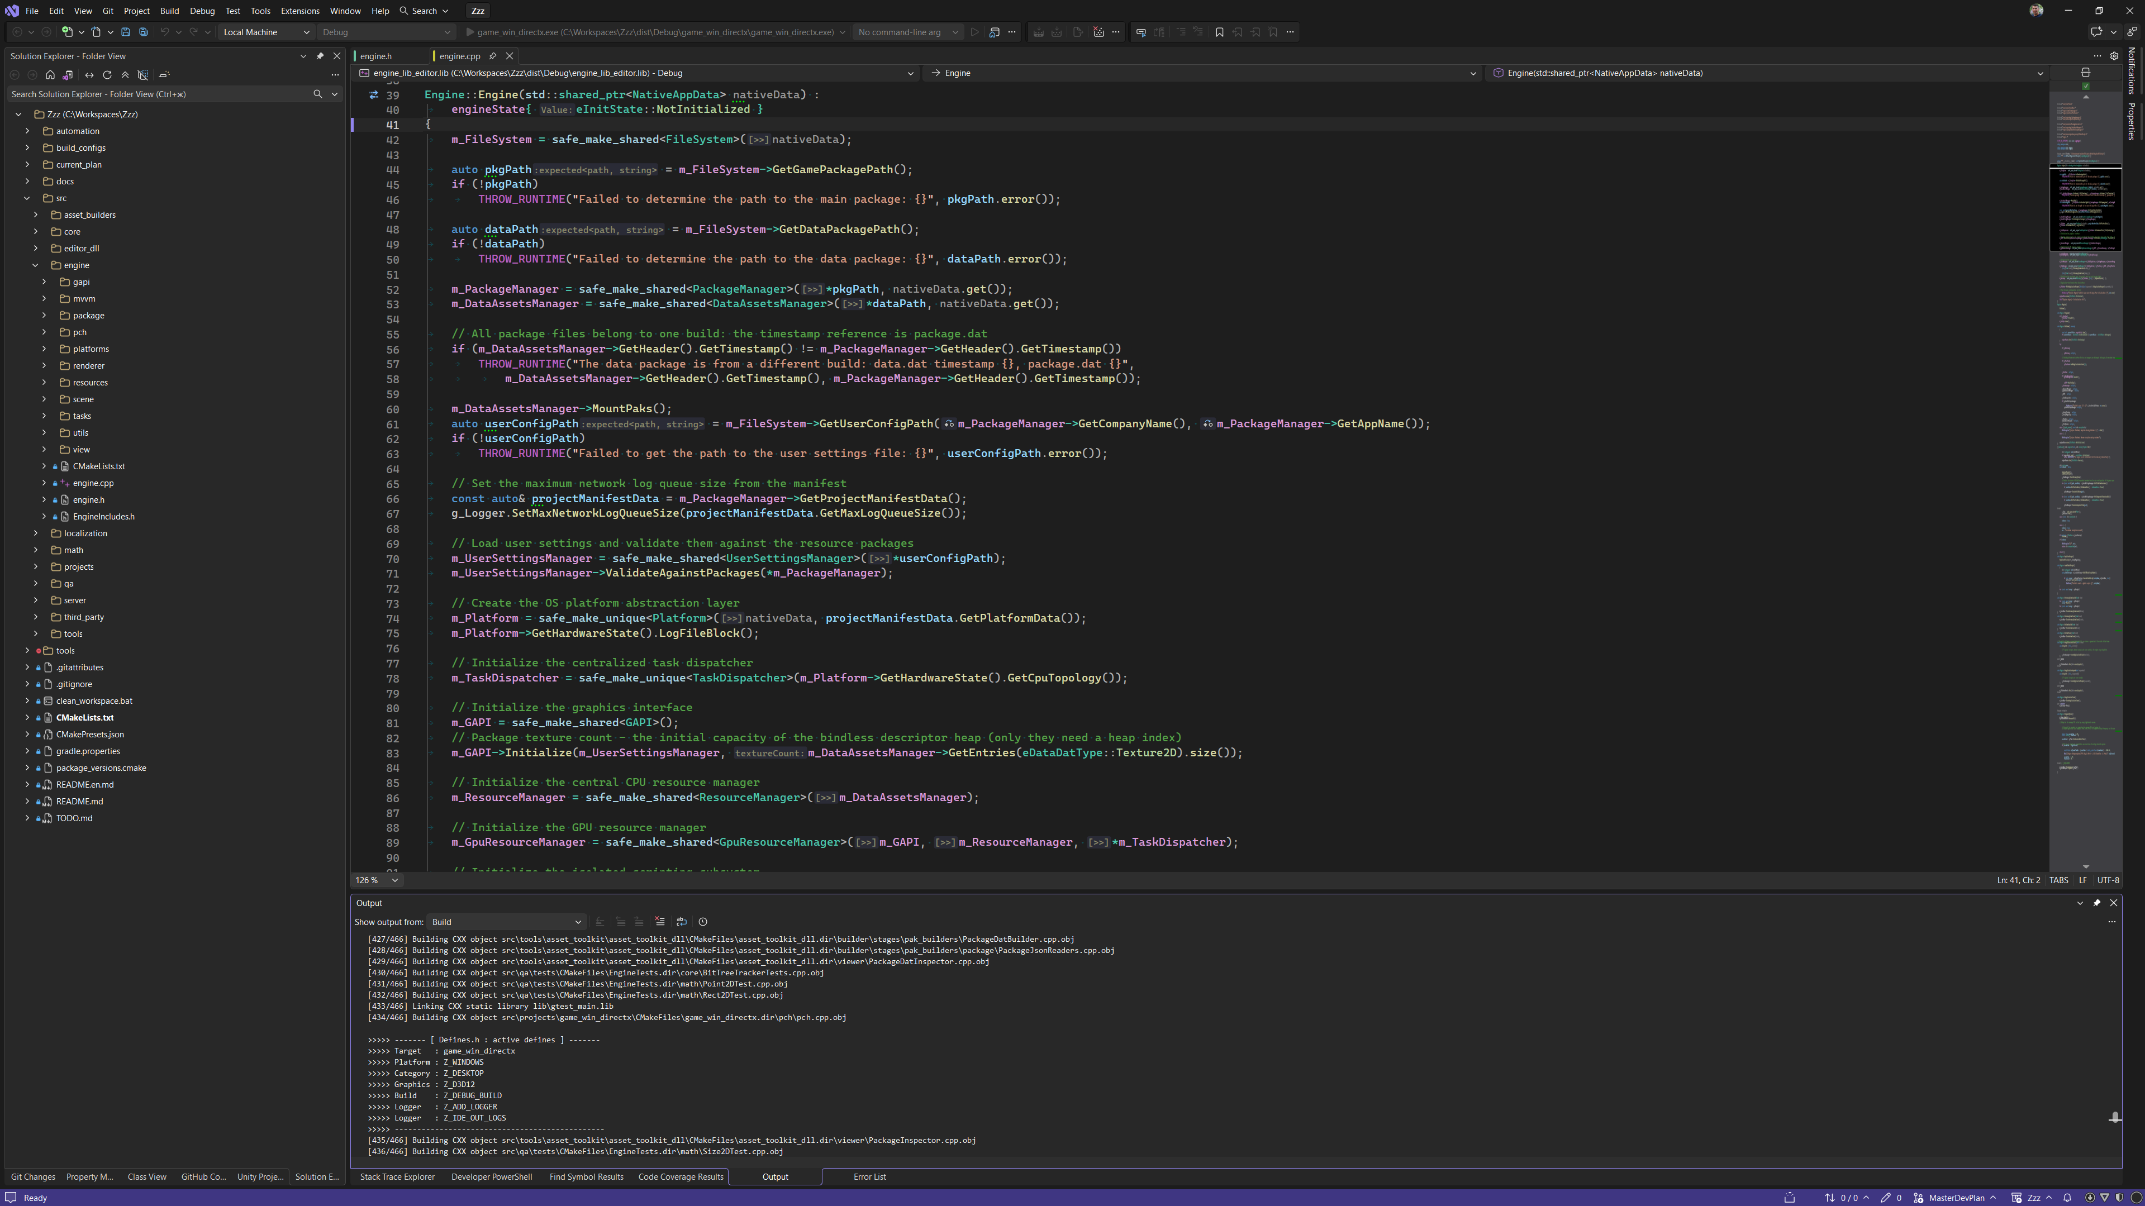The image size is (2145, 1206).
Task: Collapse the engine folder in tree
Action: pyautogui.click(x=36, y=265)
